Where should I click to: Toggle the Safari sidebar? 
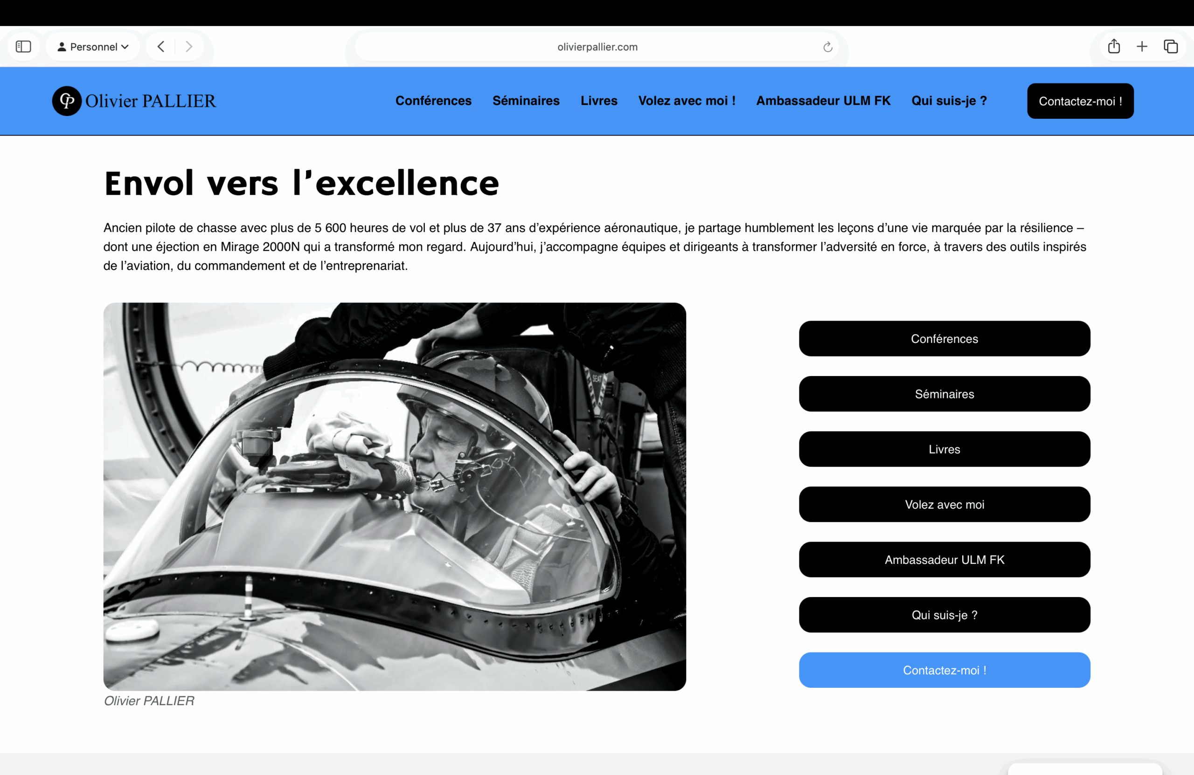(x=23, y=47)
